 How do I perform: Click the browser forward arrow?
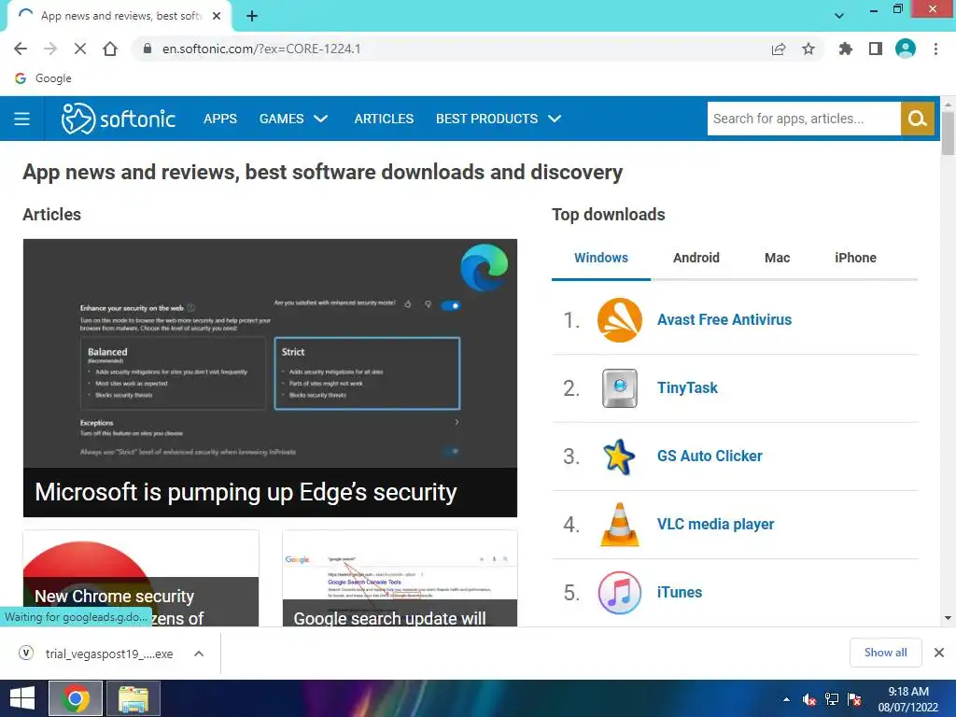coord(50,49)
